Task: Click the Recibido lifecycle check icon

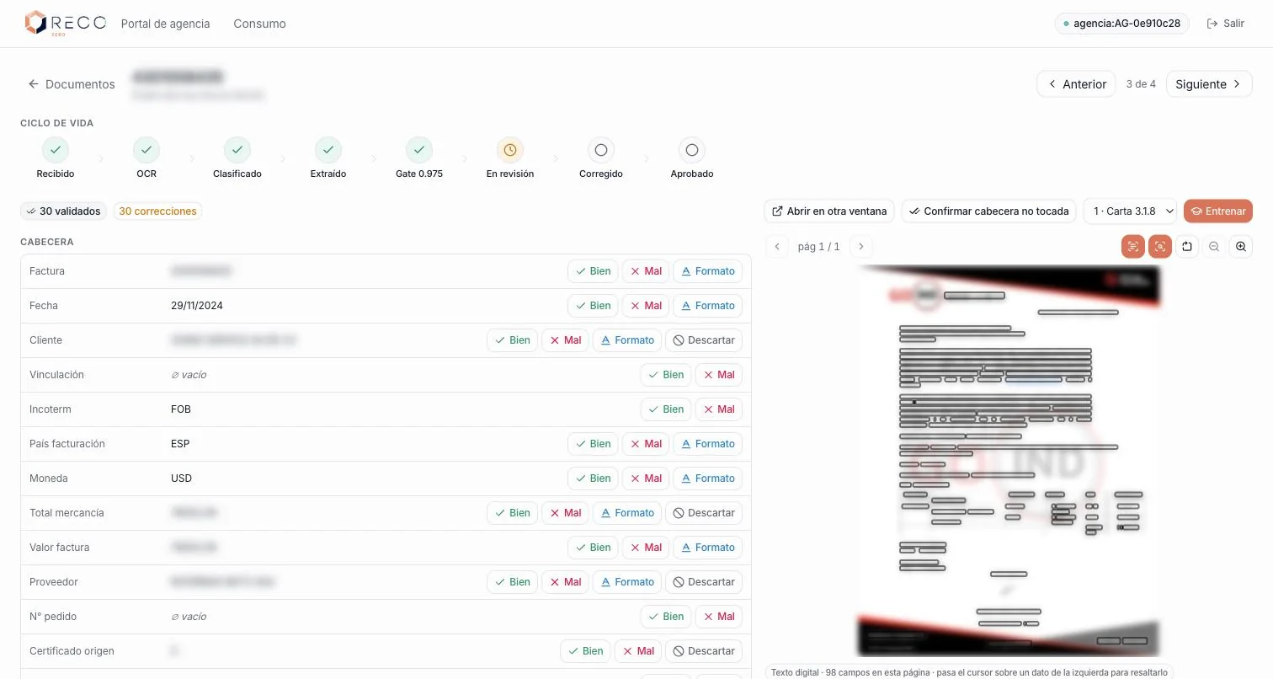Action: [x=56, y=150]
